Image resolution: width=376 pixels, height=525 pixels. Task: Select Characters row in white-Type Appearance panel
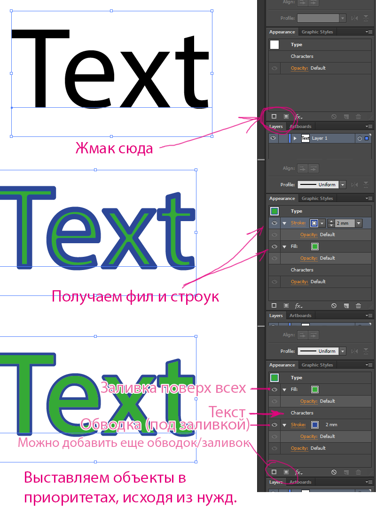pyautogui.click(x=320, y=56)
